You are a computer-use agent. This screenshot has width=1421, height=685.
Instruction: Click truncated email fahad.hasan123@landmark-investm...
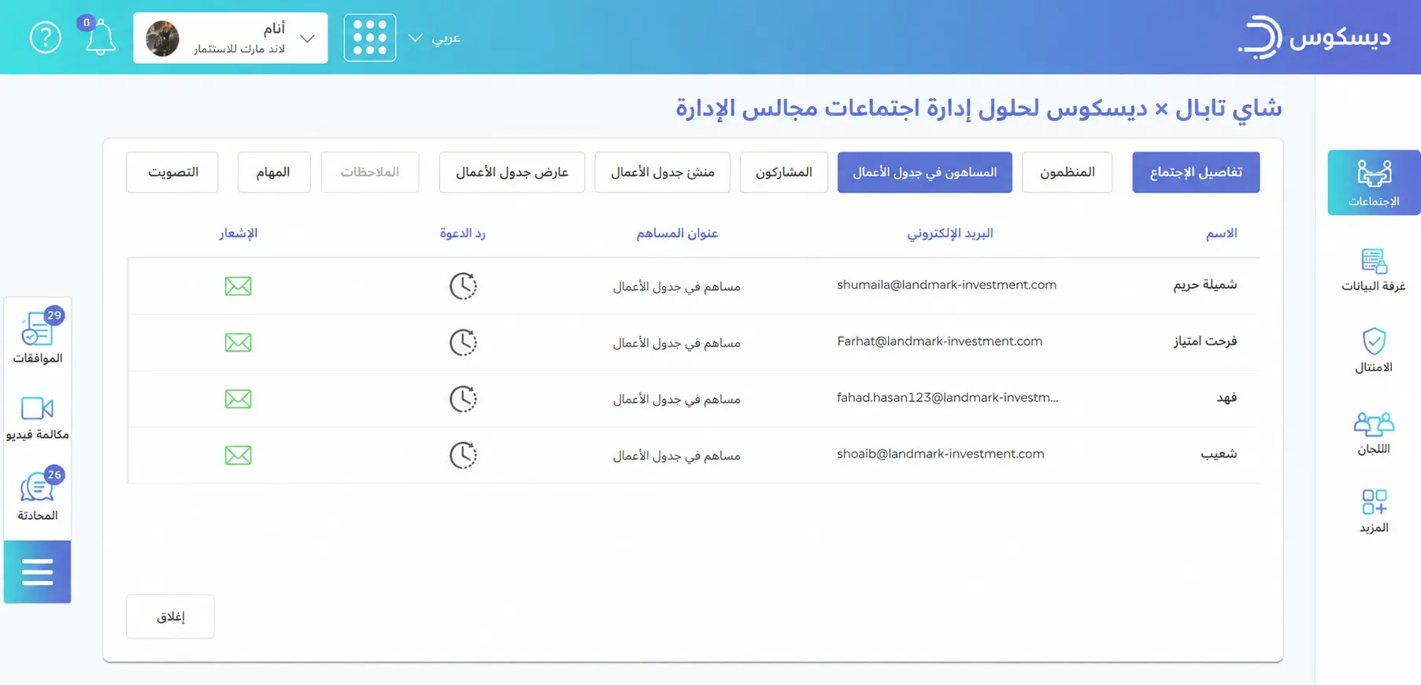(948, 398)
